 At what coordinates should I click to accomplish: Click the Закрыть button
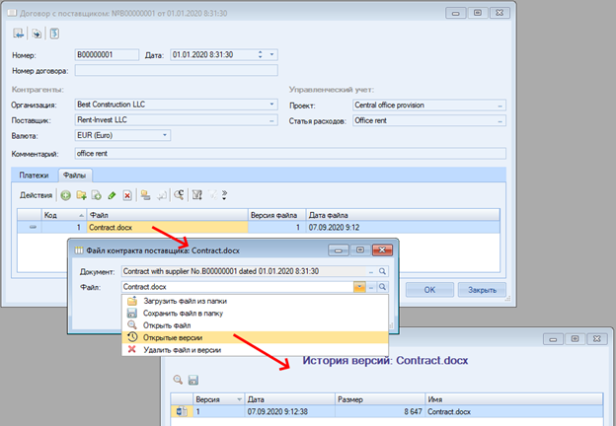482,290
